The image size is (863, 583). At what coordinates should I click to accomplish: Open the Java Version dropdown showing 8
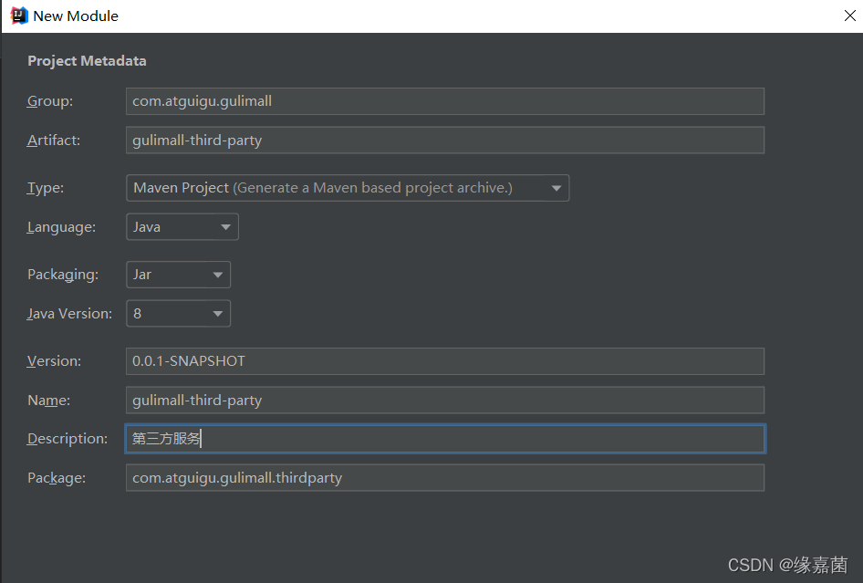178,314
